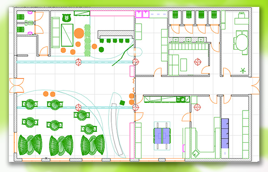This screenshot has height=172, width=268.
Task: Select the pair of blue tables with chairs
Action: pyautogui.click(x=162, y=136)
